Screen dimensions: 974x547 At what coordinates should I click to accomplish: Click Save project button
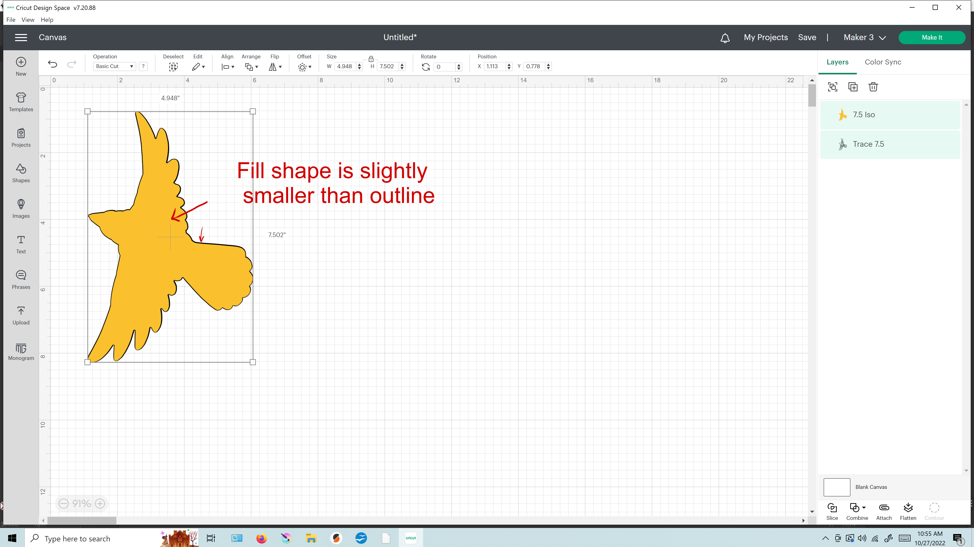click(x=807, y=37)
